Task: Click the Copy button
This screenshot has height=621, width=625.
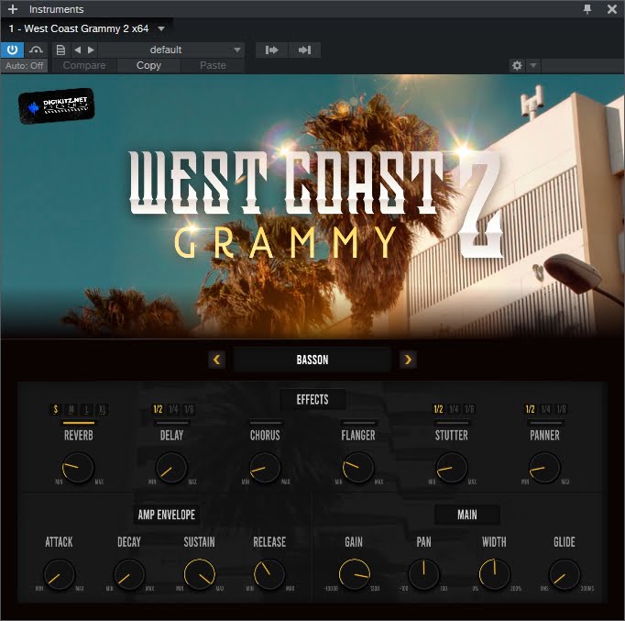Action: 148,65
